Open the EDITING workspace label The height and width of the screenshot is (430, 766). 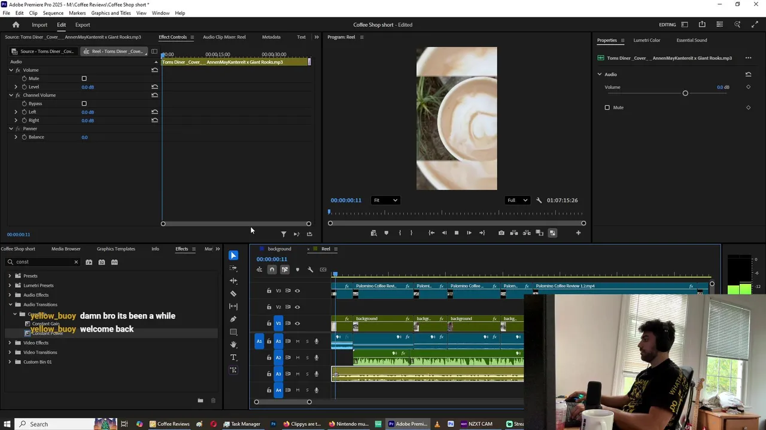pos(667,24)
